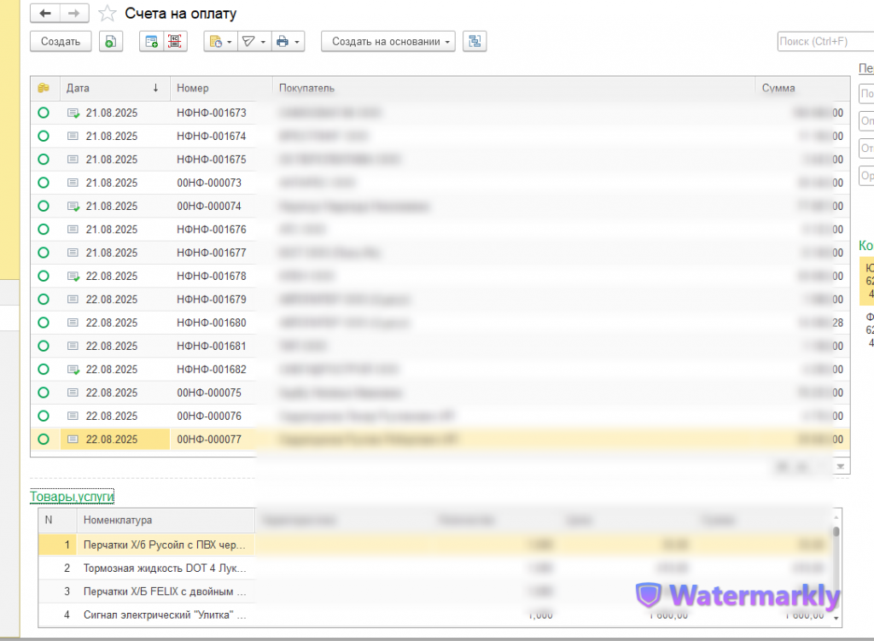Select invoice number НФНФ-001680
Viewport: 874px width, 641px height.
(212, 323)
